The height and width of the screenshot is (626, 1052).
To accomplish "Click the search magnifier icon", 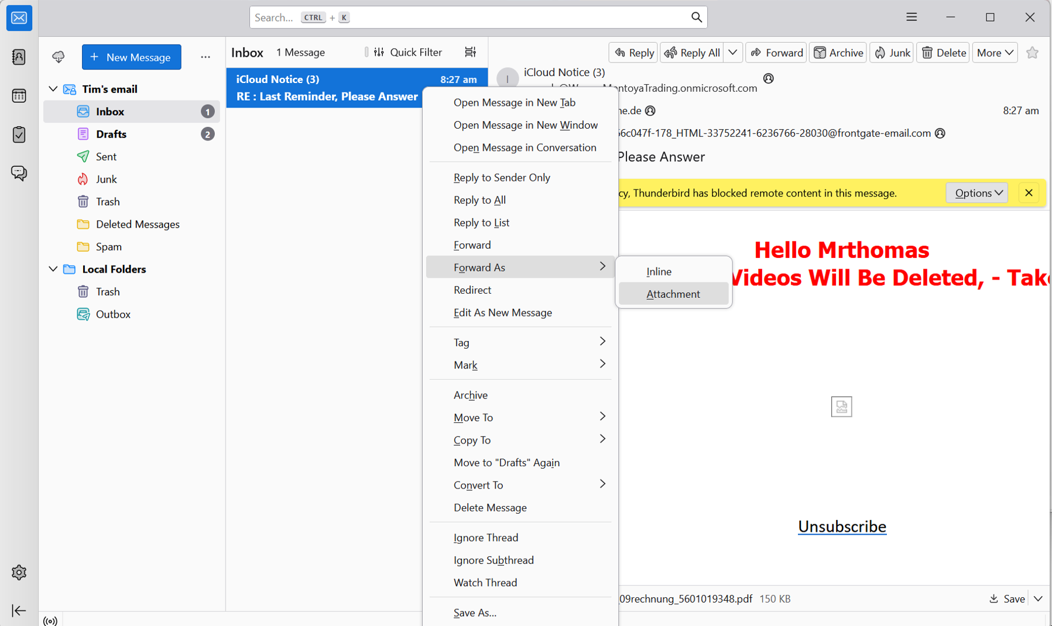I will 696,18.
